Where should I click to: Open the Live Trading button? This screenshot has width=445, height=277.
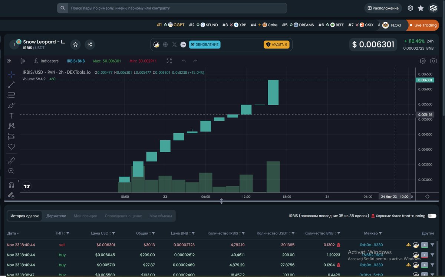(x=423, y=25)
